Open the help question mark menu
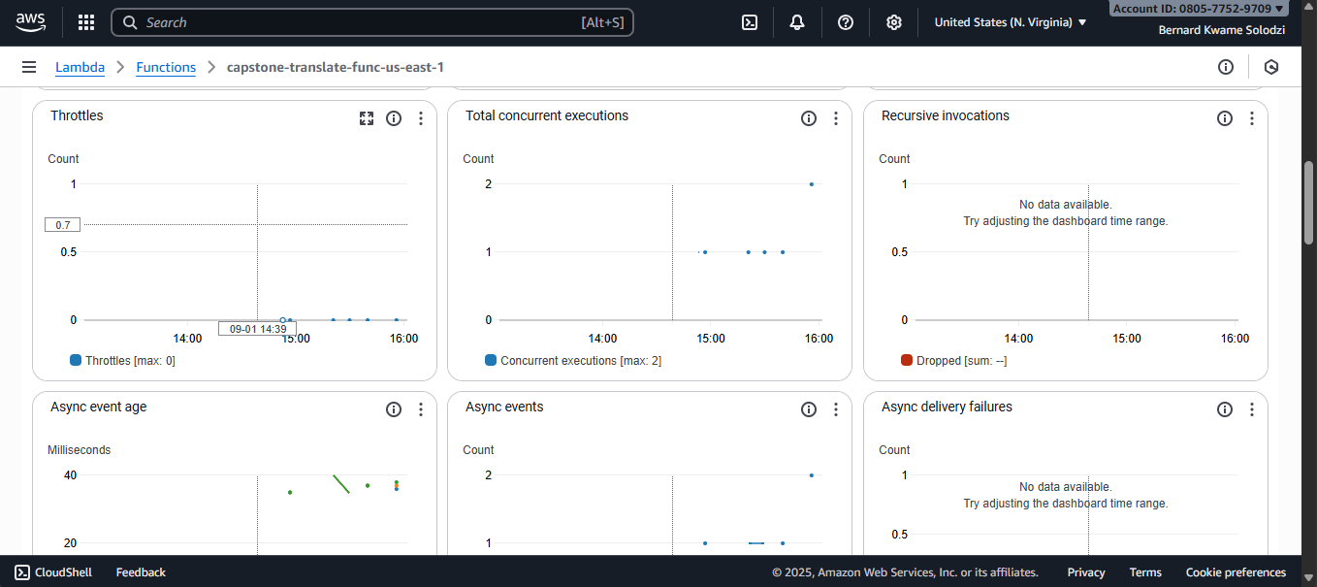This screenshot has height=587, width=1317. pyautogui.click(x=846, y=22)
